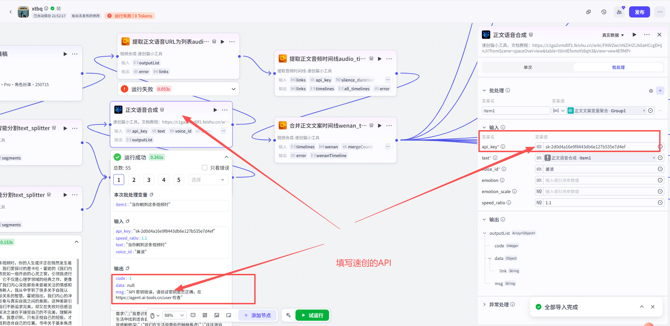Screen dimensions: 670x326
Task: Collapse the 运行成功 result panel
Action: tap(226, 157)
